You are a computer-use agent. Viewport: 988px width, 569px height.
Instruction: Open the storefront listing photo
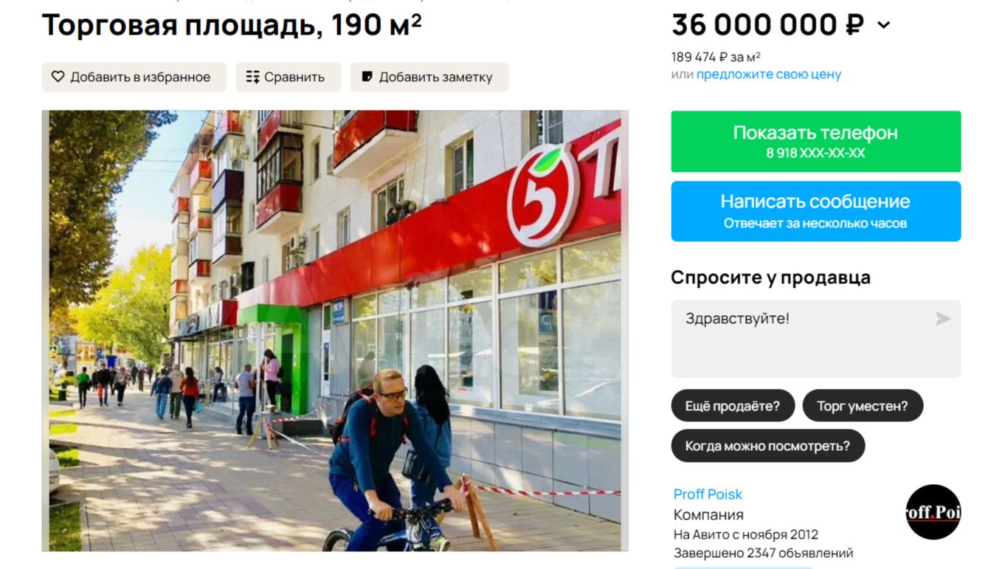tap(335, 331)
